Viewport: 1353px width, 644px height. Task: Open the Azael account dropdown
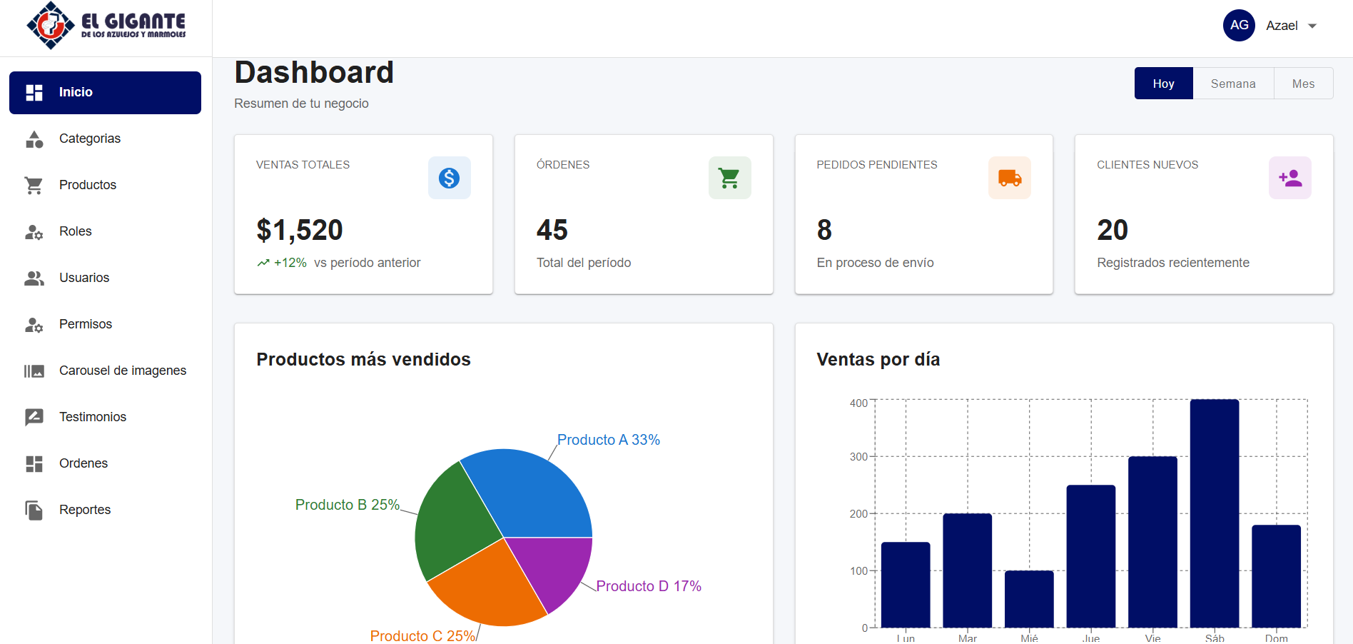(x=1281, y=25)
